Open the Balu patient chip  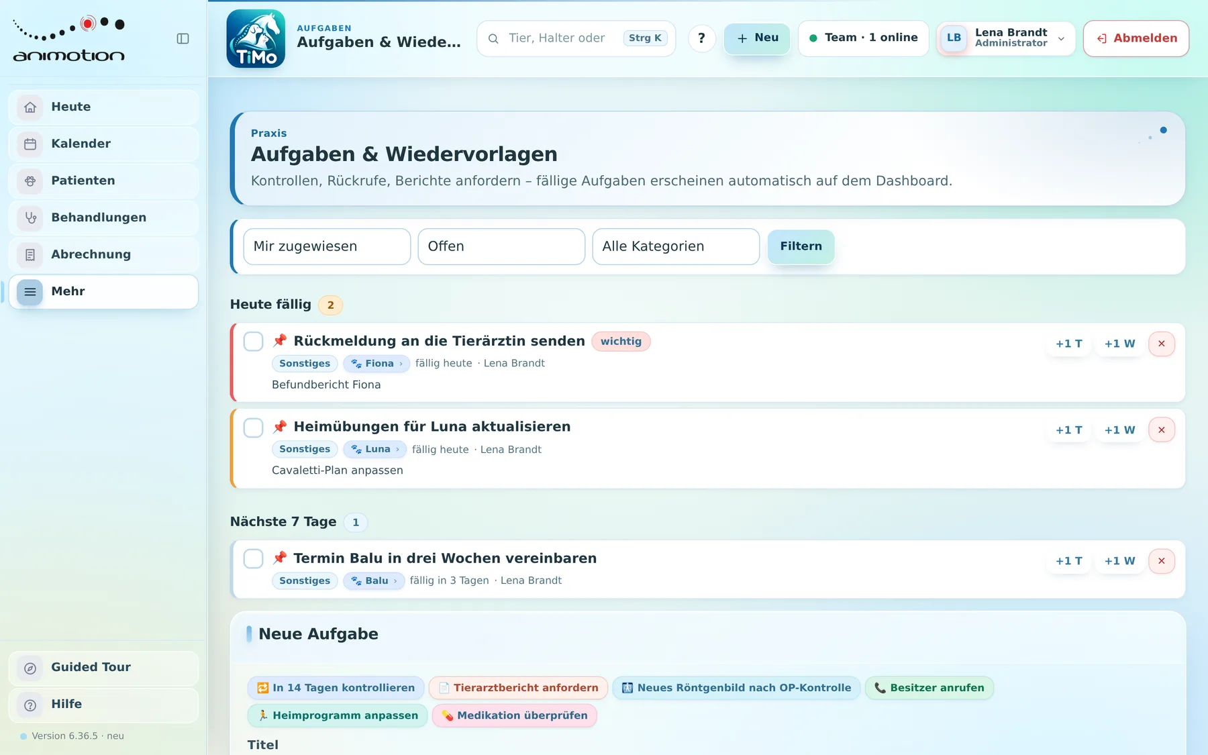[x=374, y=581]
